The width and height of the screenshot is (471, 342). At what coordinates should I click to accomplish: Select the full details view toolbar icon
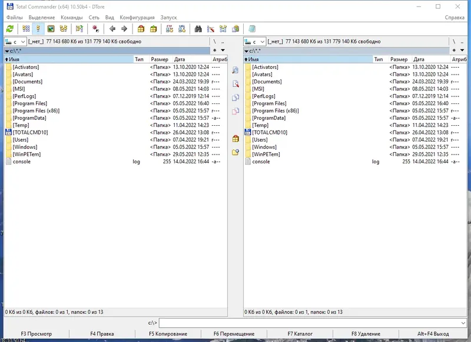pyautogui.click(x=38, y=29)
